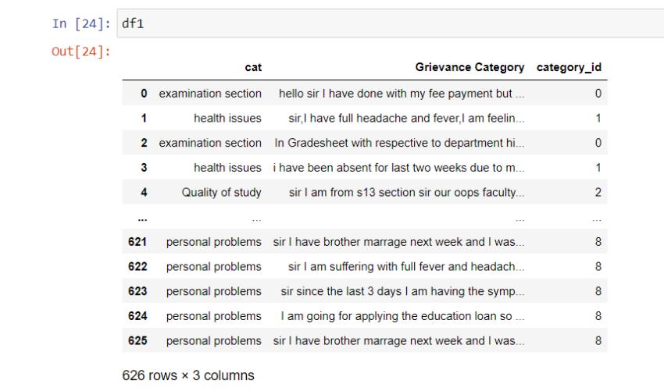The image size is (664, 391).
Task: Click the '626 rows × 3 columns' summary text
Action: (x=188, y=375)
